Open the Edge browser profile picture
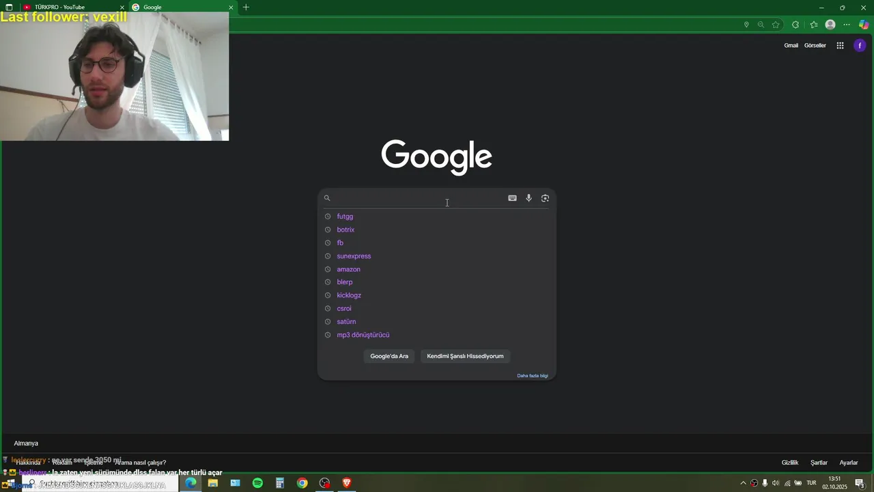The width and height of the screenshot is (874, 492). click(830, 25)
